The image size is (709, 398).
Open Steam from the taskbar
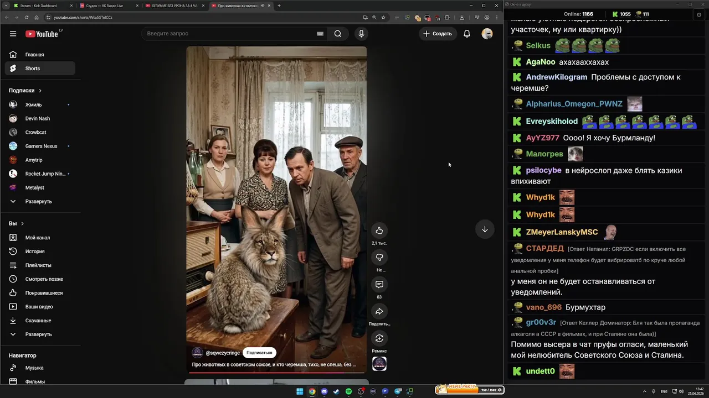coord(336,391)
